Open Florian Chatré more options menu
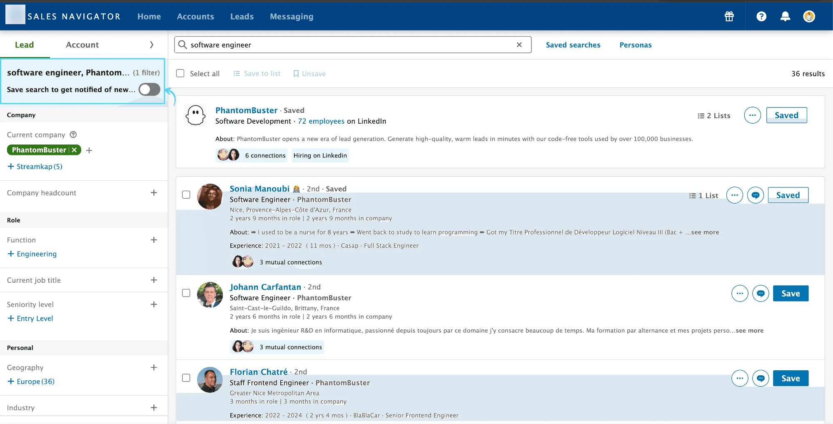Screen dimensions: 833x424 [x=740, y=379]
